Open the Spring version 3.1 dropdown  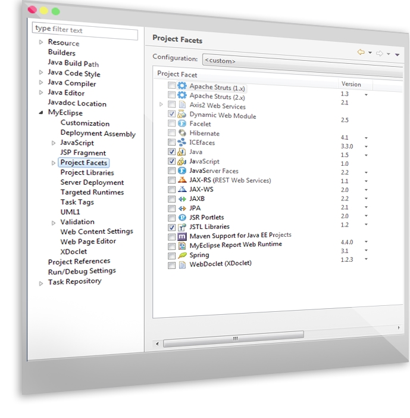click(366, 250)
